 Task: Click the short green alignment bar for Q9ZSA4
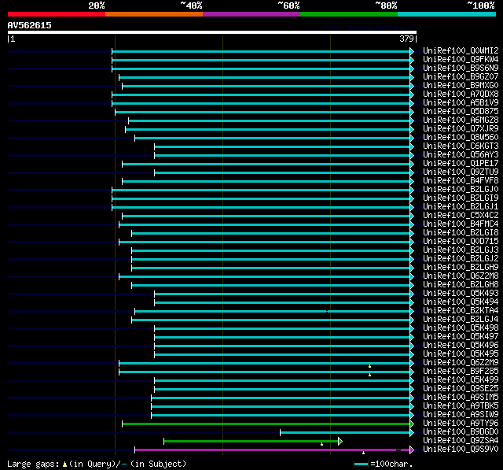click(x=251, y=442)
